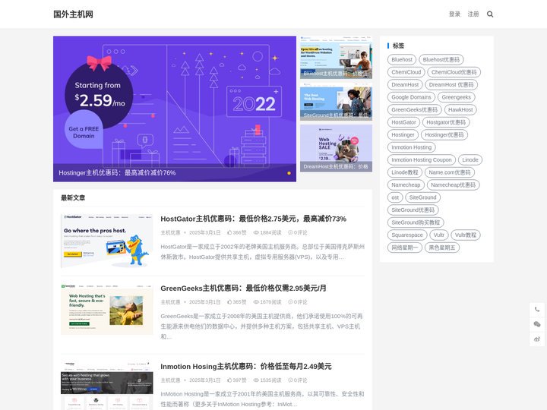This screenshot has width=547, height=410.
Task: Click the 1679阅读 view count on GreenGeeks article
Action: (267, 302)
